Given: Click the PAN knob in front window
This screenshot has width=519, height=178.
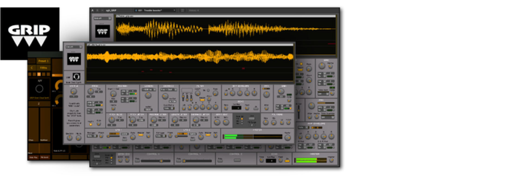Looking at the screenshot, I should (266, 94).
